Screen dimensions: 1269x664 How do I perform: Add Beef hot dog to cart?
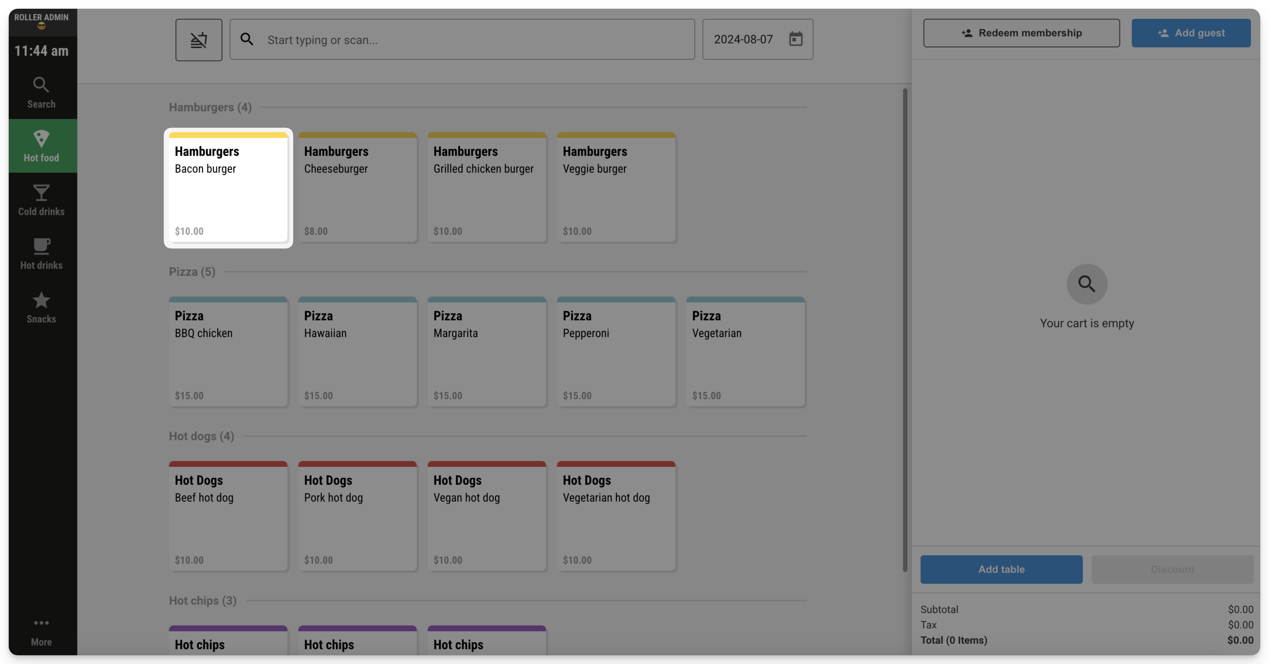pos(228,517)
